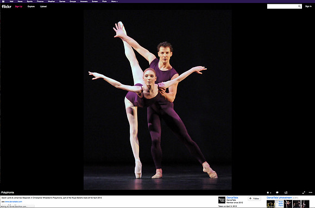Open Sports in the Yahoo bar
Image resolution: width=315 pixels, height=208 pixels.
(x=29, y=2)
